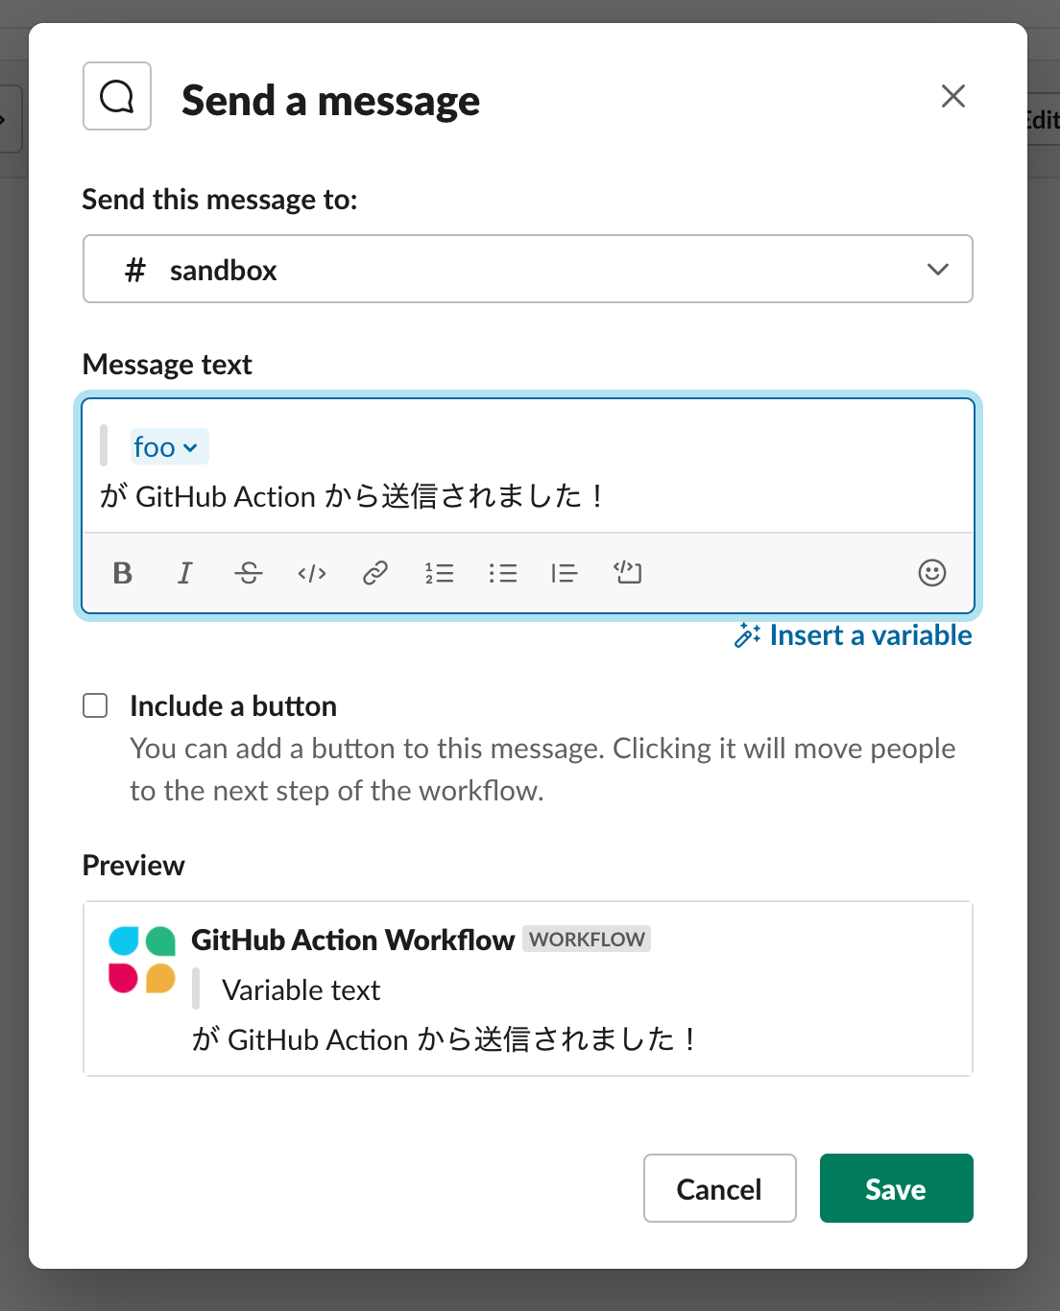Apply italic formatting to message text
Viewport: 1060px width, 1311px height.
[x=184, y=573]
